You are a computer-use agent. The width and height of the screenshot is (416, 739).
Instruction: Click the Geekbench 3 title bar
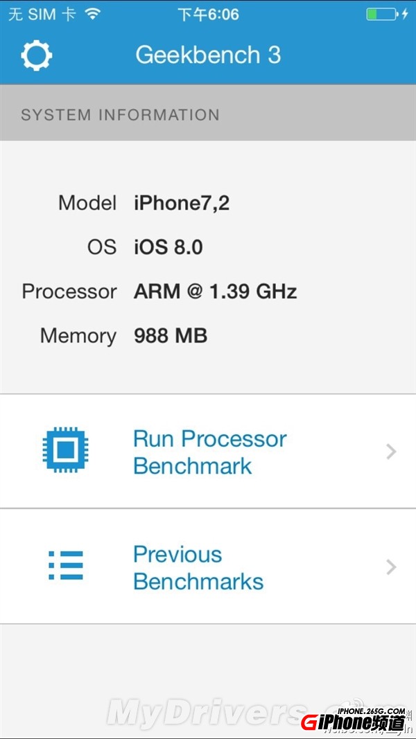click(208, 55)
